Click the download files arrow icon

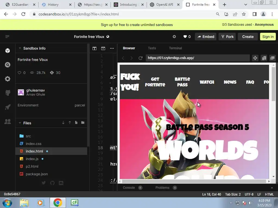pyautogui.click(x=63, y=123)
